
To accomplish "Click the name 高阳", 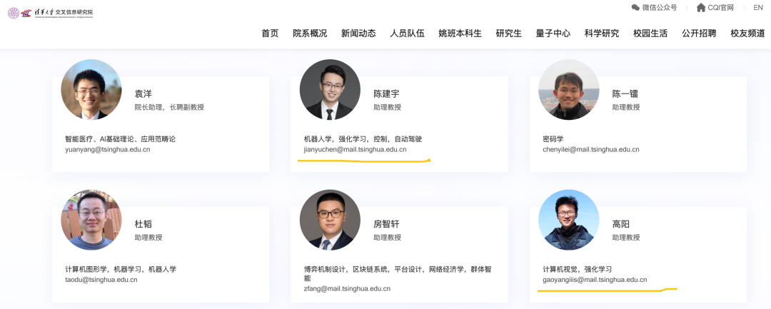I will [x=621, y=224].
